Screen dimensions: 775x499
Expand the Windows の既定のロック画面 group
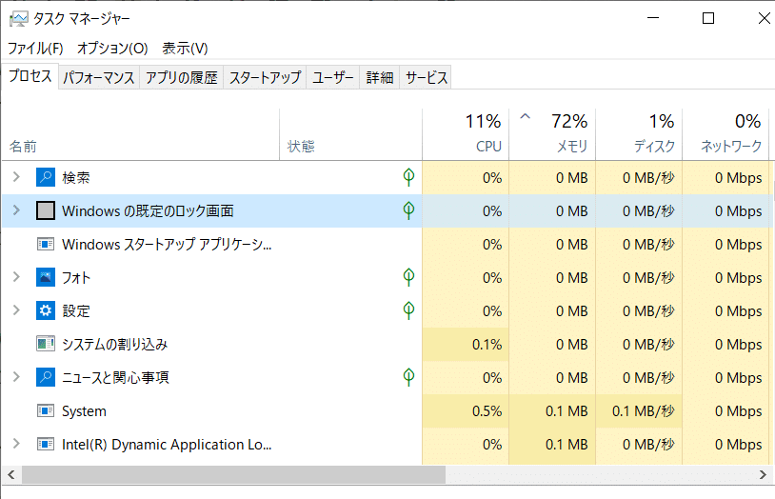(16, 210)
